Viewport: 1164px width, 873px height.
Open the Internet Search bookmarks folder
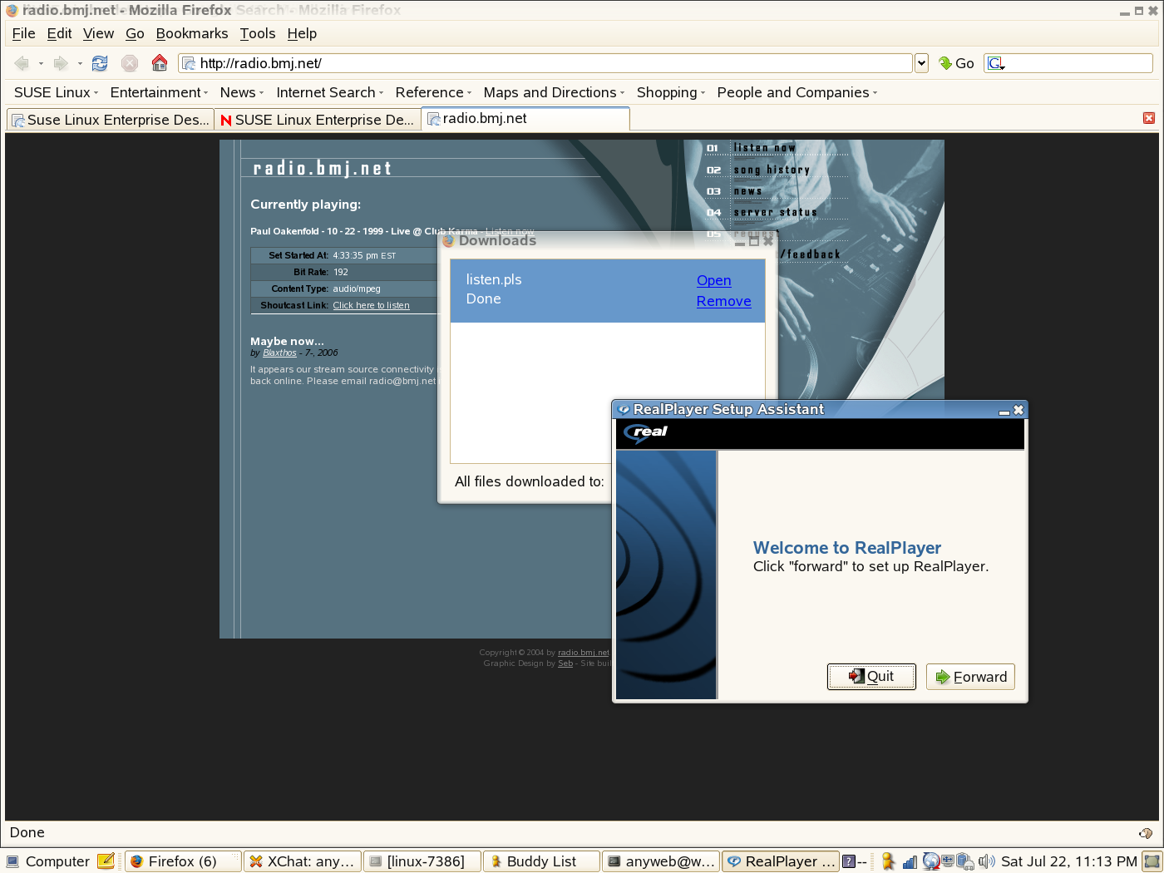(329, 92)
